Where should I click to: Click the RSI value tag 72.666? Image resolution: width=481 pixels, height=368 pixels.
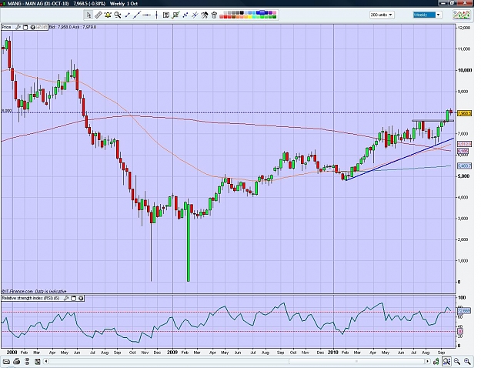464,311
